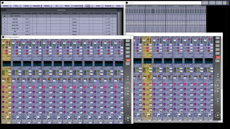This screenshot has width=230, height=129.
Task: Click gold highlighted channel's Aux 1 knob, right surface
Action: tap(144, 84)
